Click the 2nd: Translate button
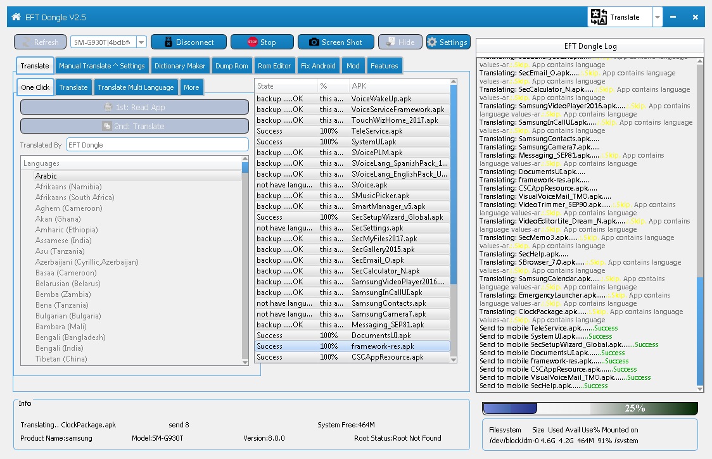 tap(134, 126)
